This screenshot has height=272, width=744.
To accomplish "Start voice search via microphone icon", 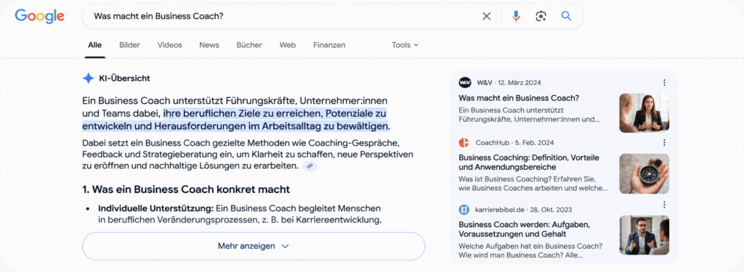I will 516,16.
